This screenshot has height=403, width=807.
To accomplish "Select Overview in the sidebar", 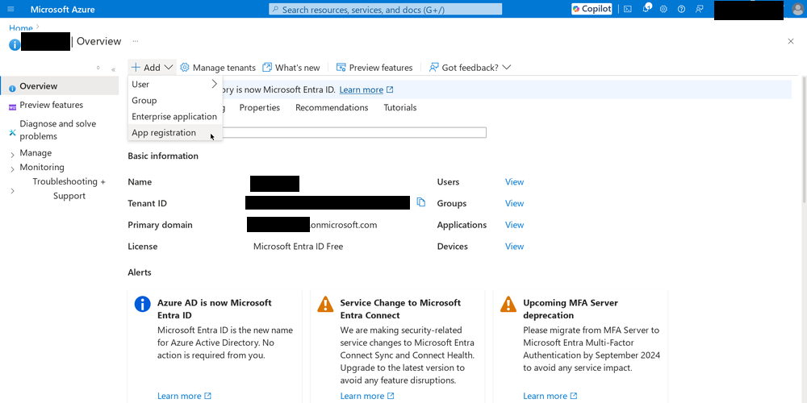I will click(60, 86).
